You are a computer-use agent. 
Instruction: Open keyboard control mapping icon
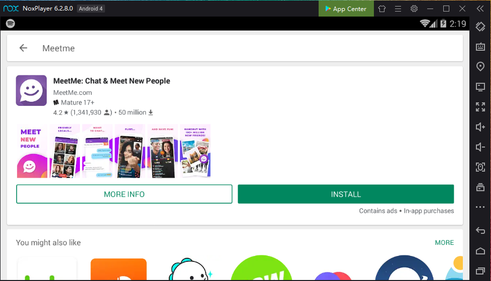(480, 47)
